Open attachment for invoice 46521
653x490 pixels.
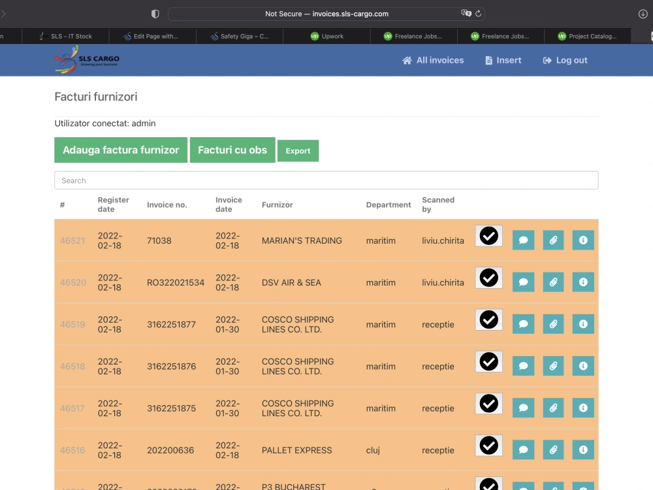pos(553,240)
